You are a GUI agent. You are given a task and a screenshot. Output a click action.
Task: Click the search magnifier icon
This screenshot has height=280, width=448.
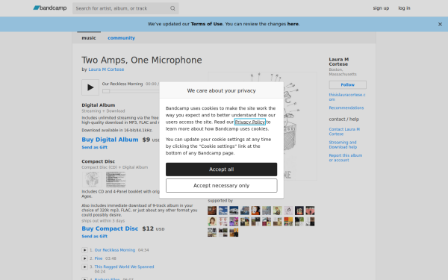pos(172,8)
